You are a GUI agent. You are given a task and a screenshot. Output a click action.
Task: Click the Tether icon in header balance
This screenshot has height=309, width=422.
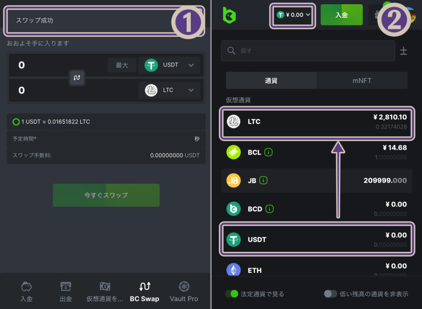(x=280, y=15)
